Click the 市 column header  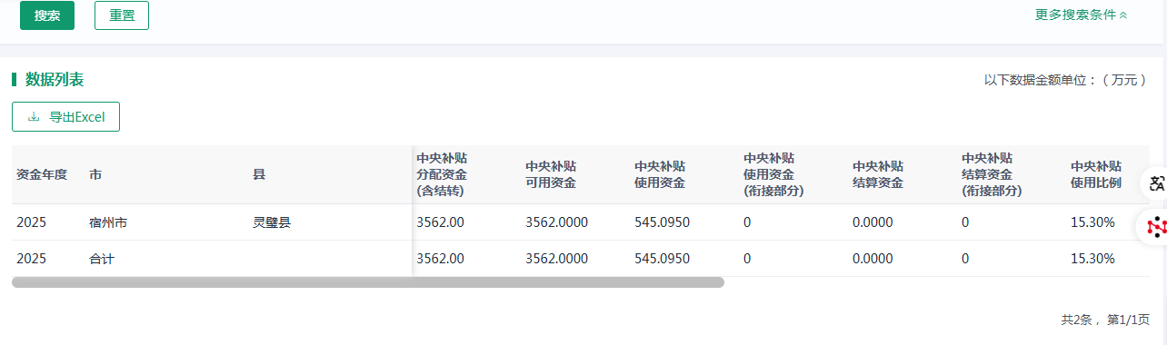[x=95, y=174]
